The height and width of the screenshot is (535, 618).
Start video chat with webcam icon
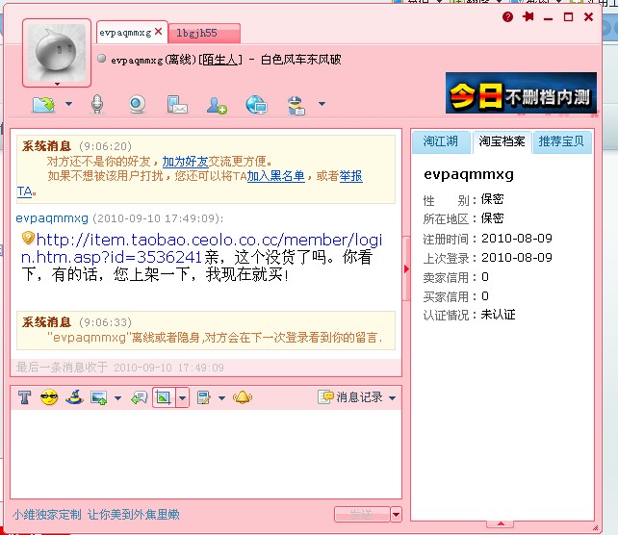point(137,104)
